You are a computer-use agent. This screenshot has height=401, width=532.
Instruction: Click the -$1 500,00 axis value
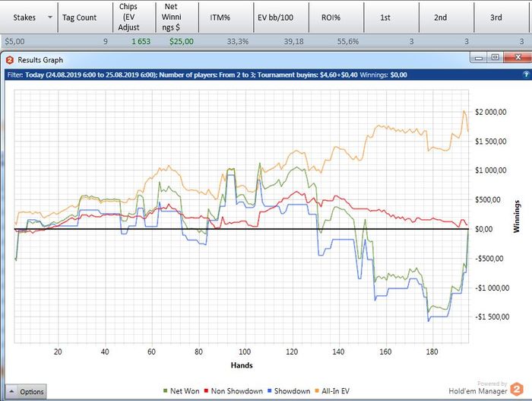492,317
